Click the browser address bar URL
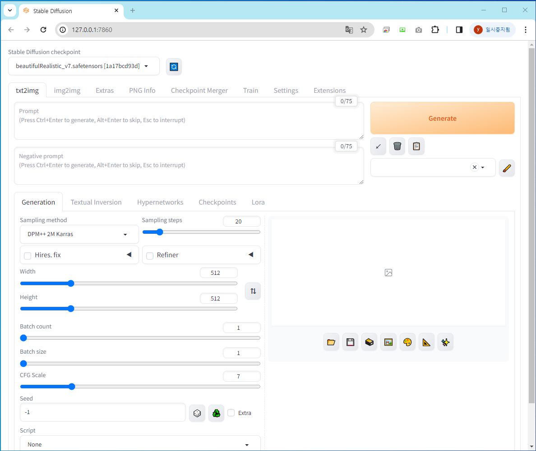Screen dimensions: 536x451 point(92,30)
